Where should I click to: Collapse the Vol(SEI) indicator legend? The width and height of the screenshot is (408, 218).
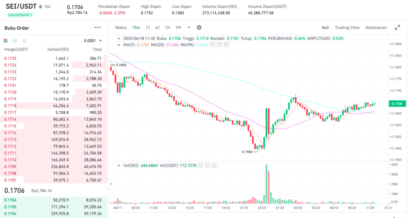pyautogui.click(x=119, y=165)
